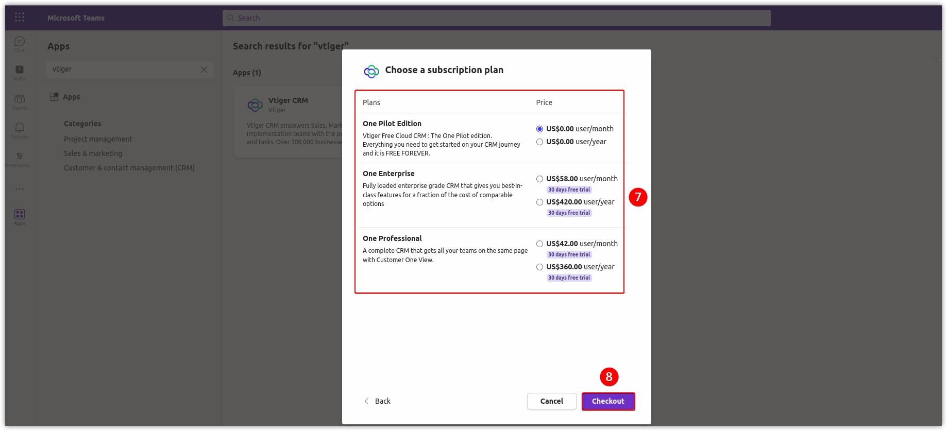
Task: Select One Enterprise US$420.00 user/year
Action: coord(539,202)
